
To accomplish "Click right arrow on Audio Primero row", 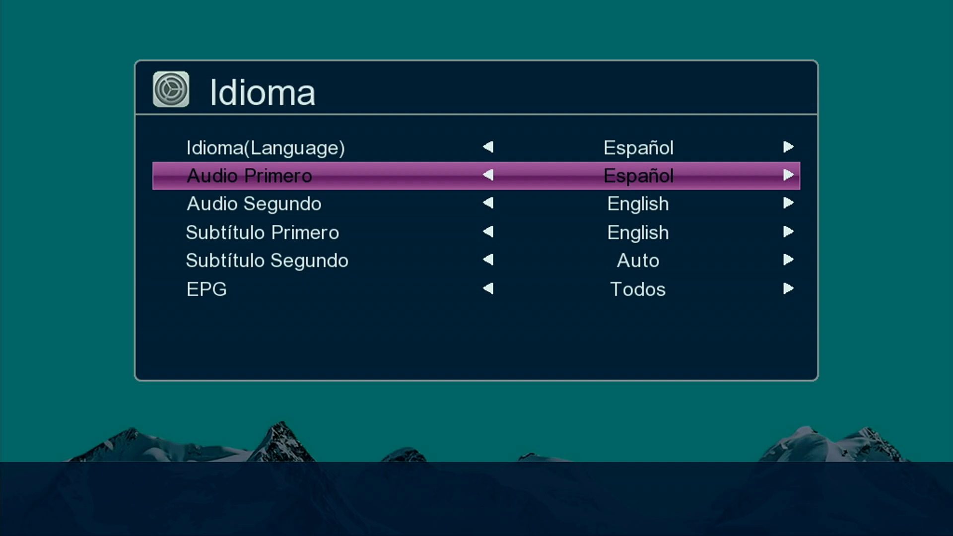I will 788,175.
